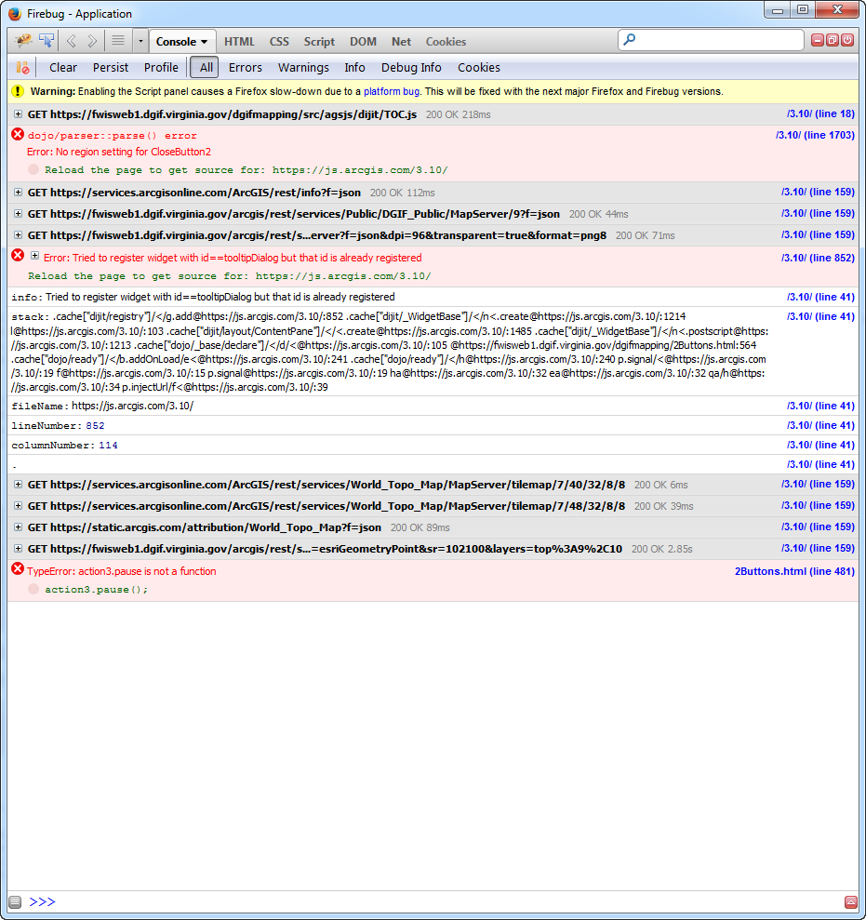Switch to the Script panel
This screenshot has height=920, width=866.
click(319, 42)
